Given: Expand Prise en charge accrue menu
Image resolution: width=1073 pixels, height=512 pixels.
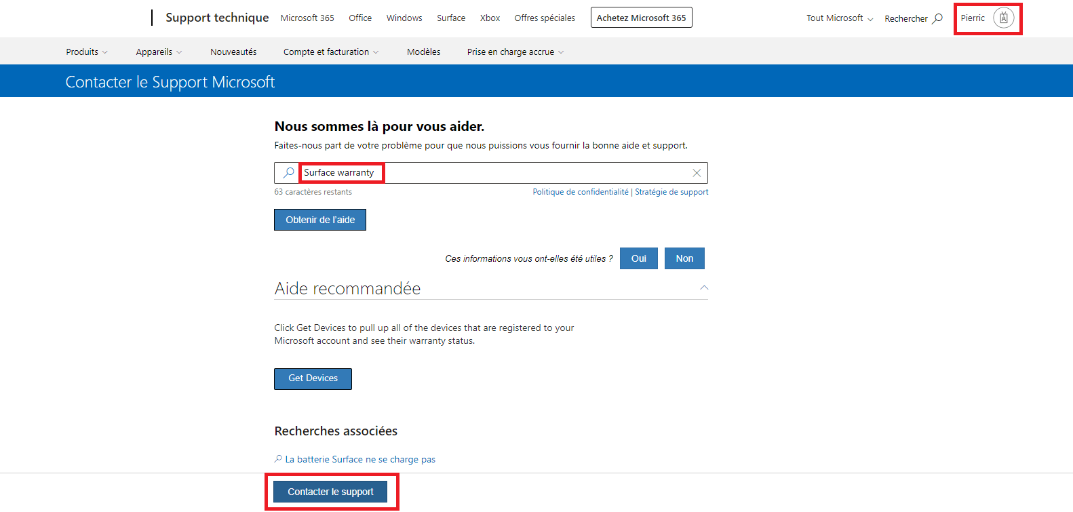Looking at the screenshot, I should pyautogui.click(x=515, y=52).
